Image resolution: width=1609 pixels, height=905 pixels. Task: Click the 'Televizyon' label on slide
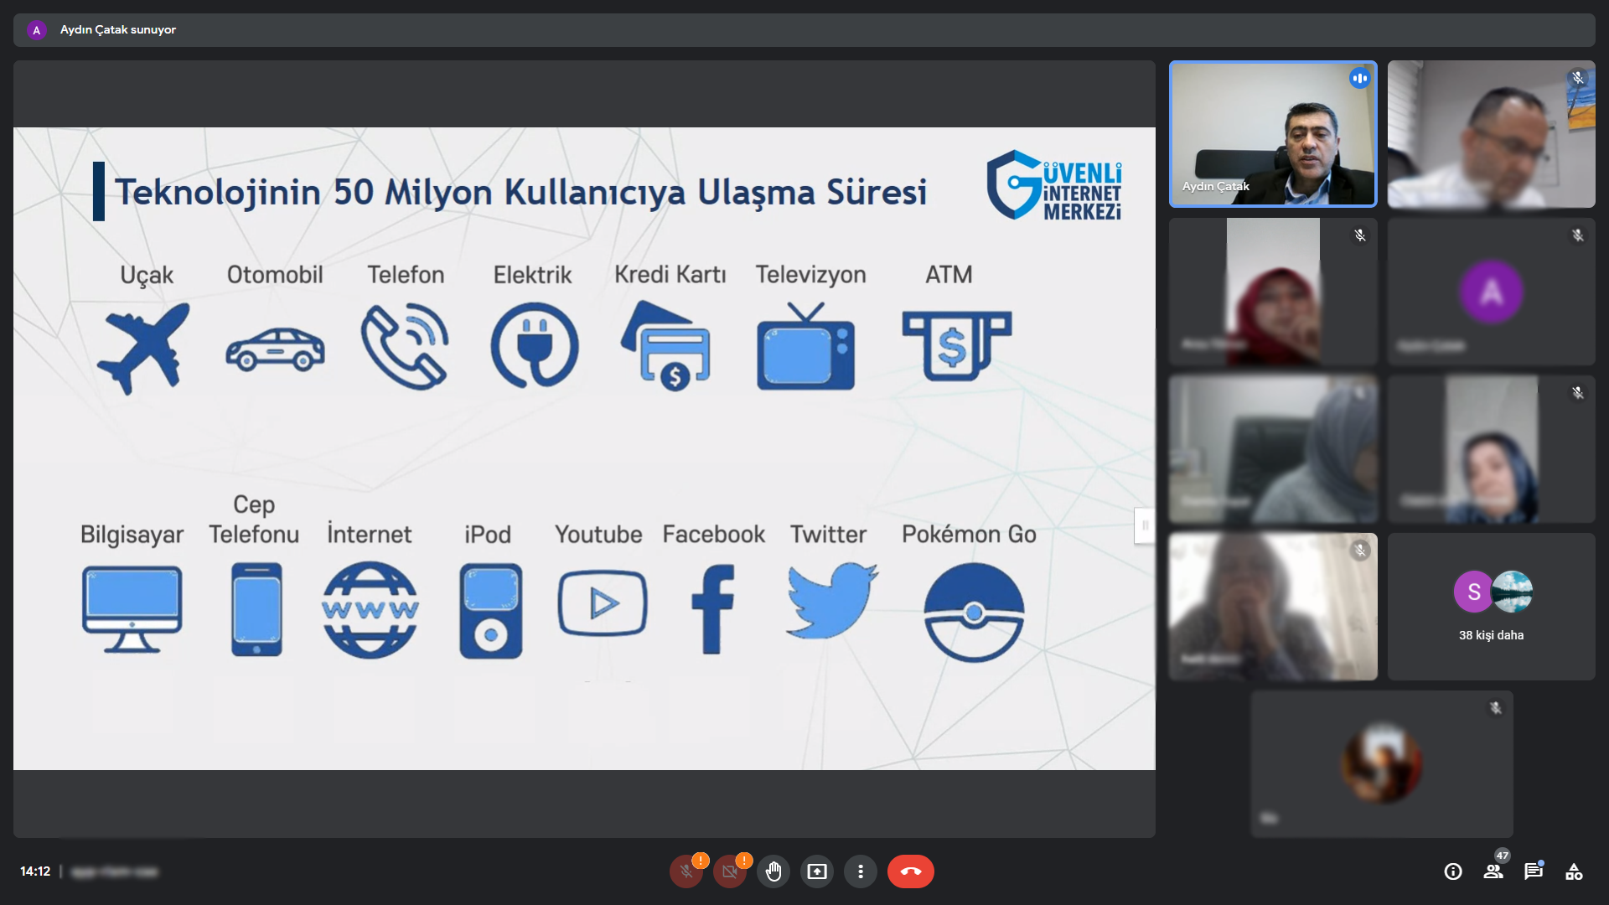[x=810, y=275]
